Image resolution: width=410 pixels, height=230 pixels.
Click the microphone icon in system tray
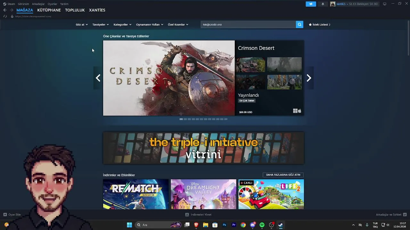point(367,225)
